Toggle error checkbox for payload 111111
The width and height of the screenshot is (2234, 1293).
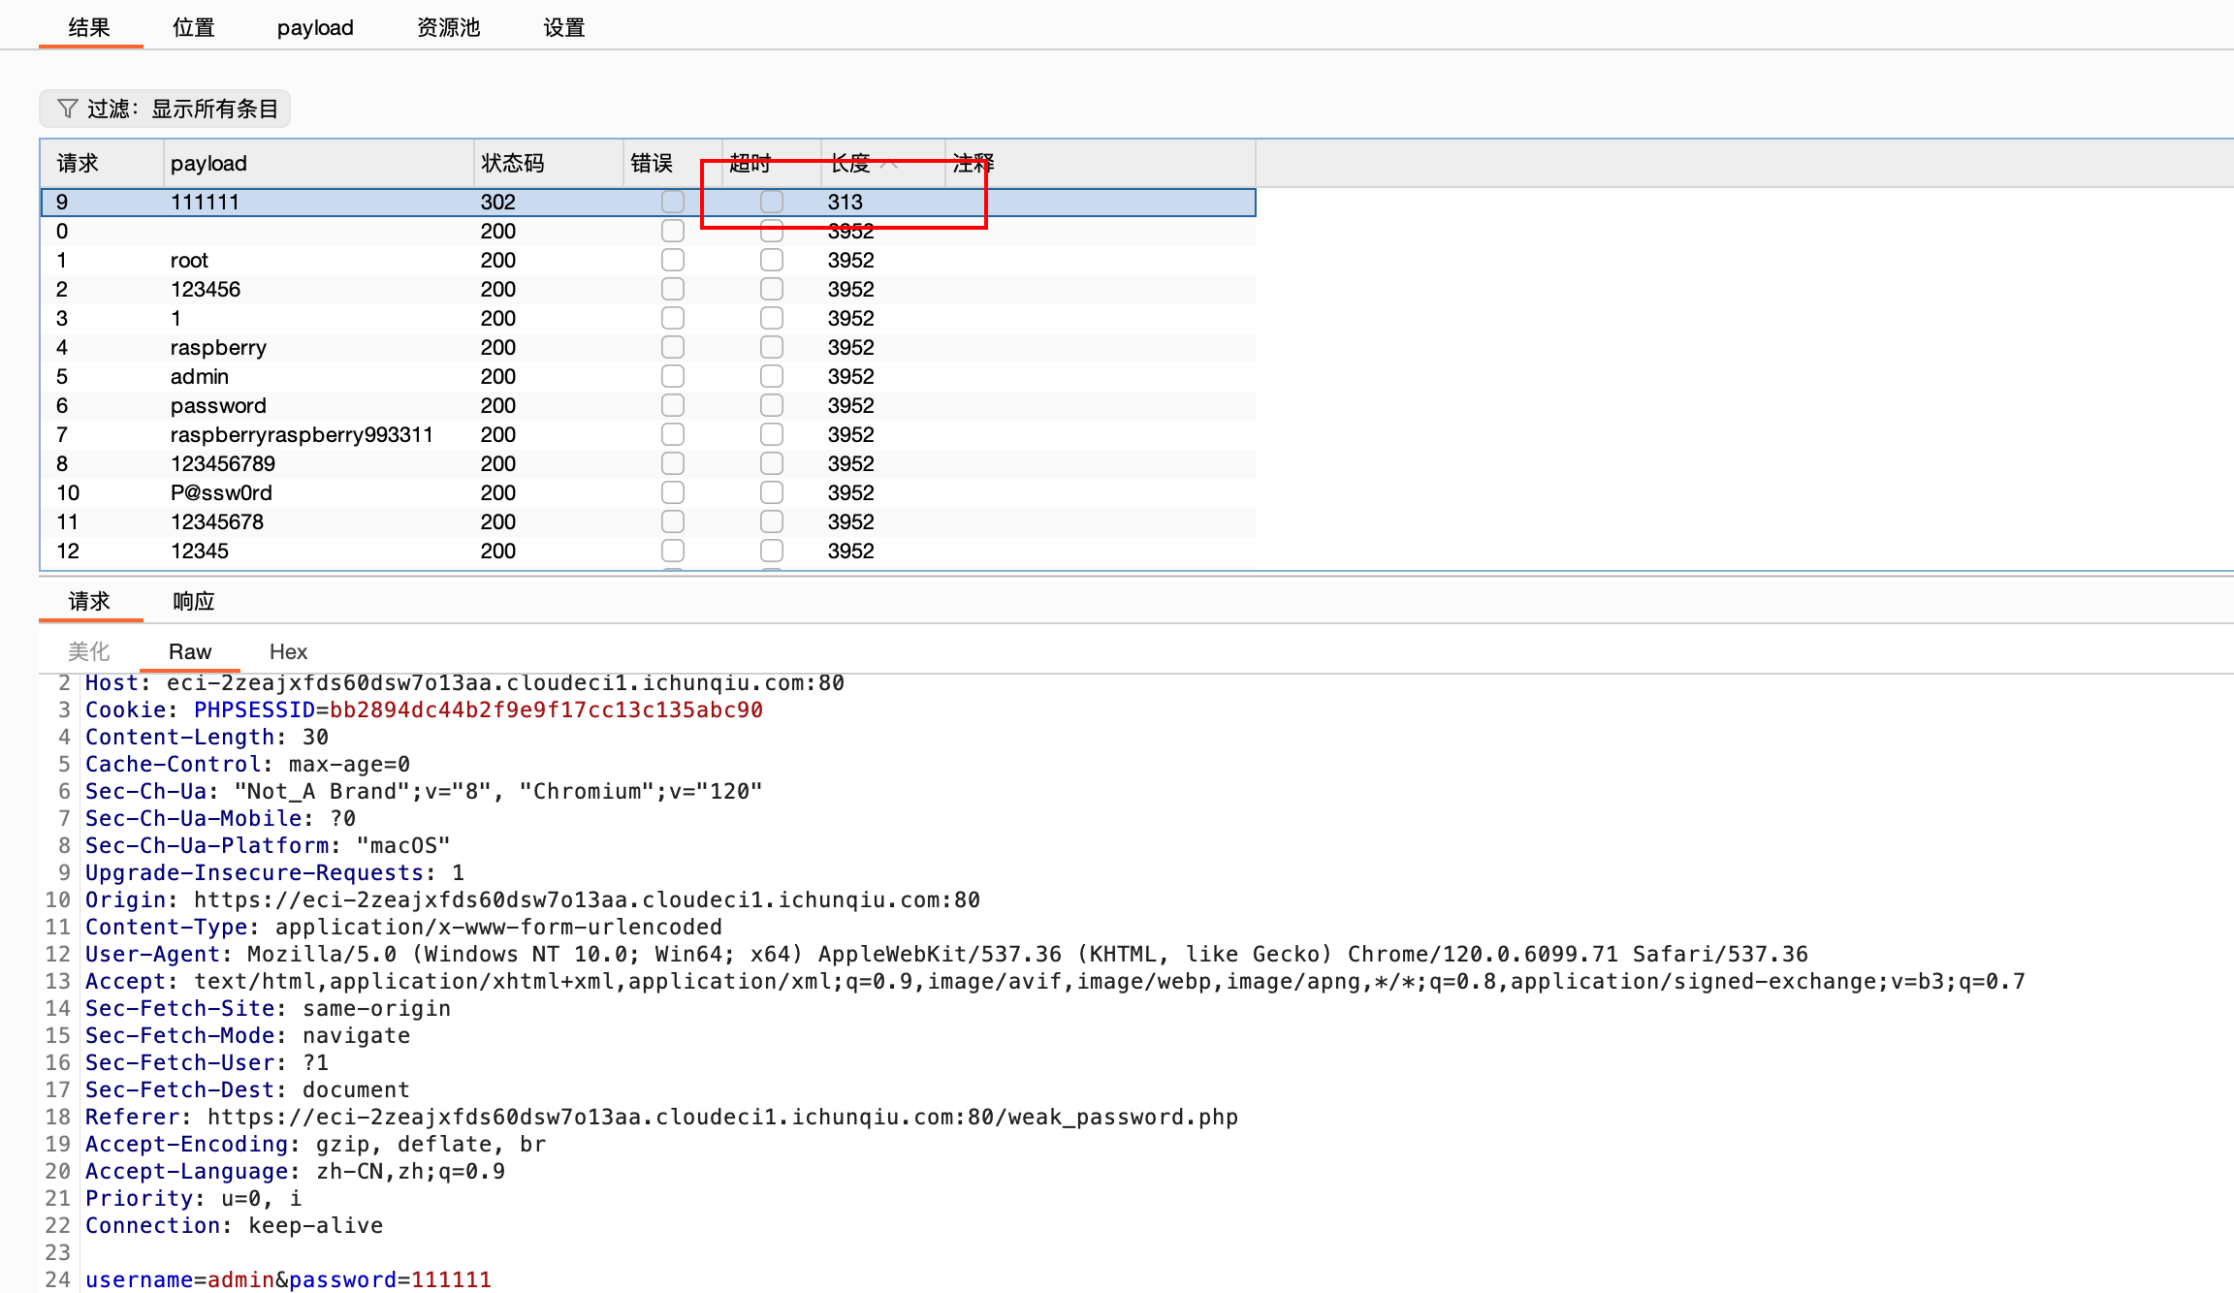672,202
